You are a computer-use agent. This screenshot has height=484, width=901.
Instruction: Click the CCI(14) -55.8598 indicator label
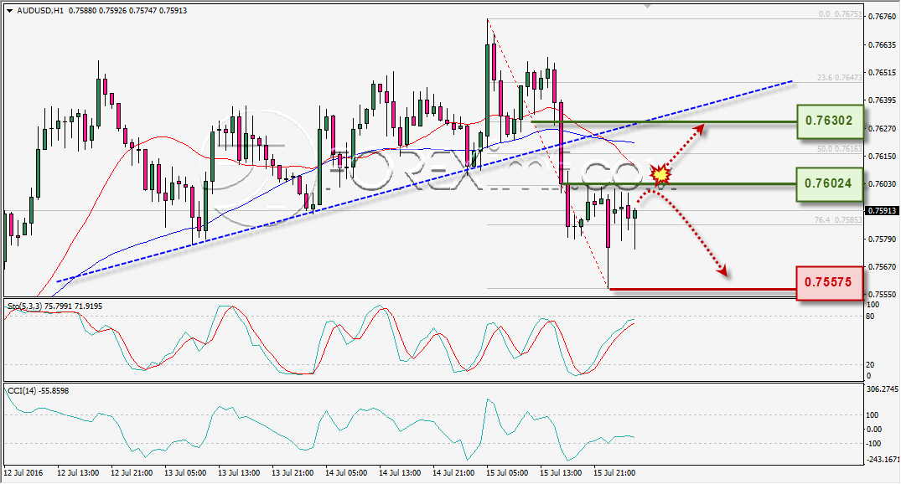38,391
